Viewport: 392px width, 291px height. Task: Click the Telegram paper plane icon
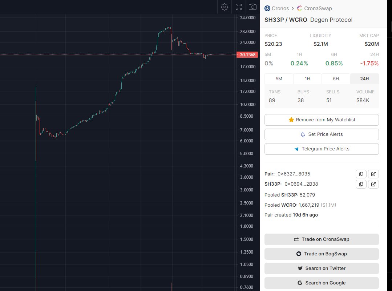point(296,149)
